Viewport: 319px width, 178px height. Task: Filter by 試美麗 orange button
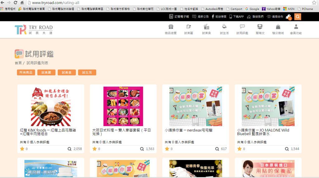(x=46, y=72)
